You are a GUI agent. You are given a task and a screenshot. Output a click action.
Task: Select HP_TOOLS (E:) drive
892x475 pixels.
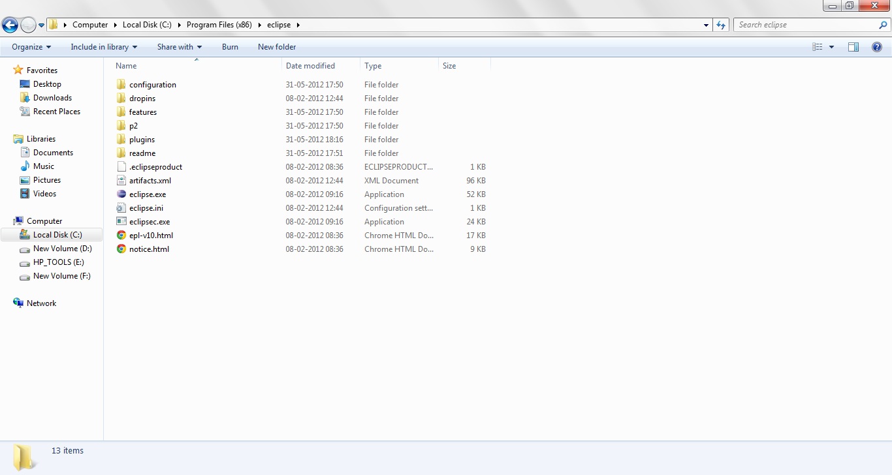tap(58, 262)
